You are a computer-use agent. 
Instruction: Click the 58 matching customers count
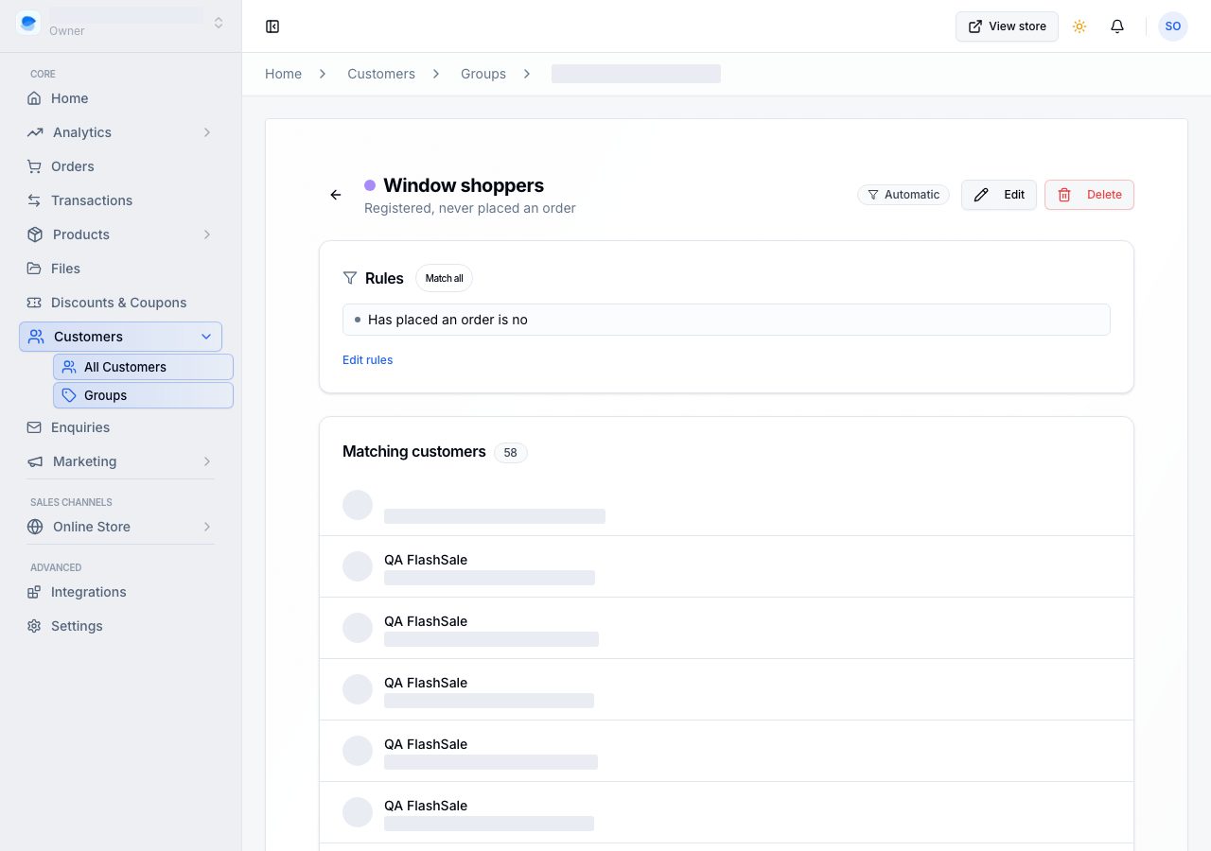click(510, 453)
